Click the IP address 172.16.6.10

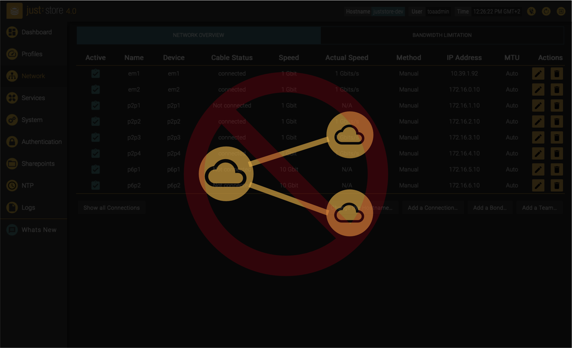464,185
